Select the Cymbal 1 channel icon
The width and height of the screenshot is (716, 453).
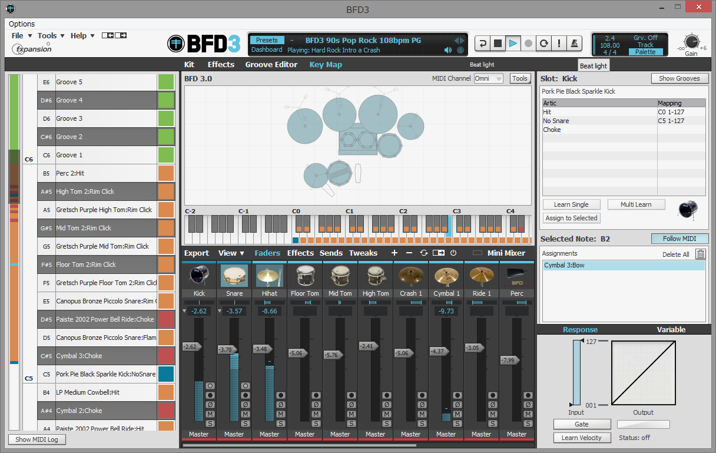[x=446, y=276]
